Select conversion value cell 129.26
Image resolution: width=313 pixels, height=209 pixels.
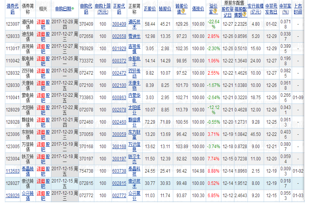click(182, 24)
